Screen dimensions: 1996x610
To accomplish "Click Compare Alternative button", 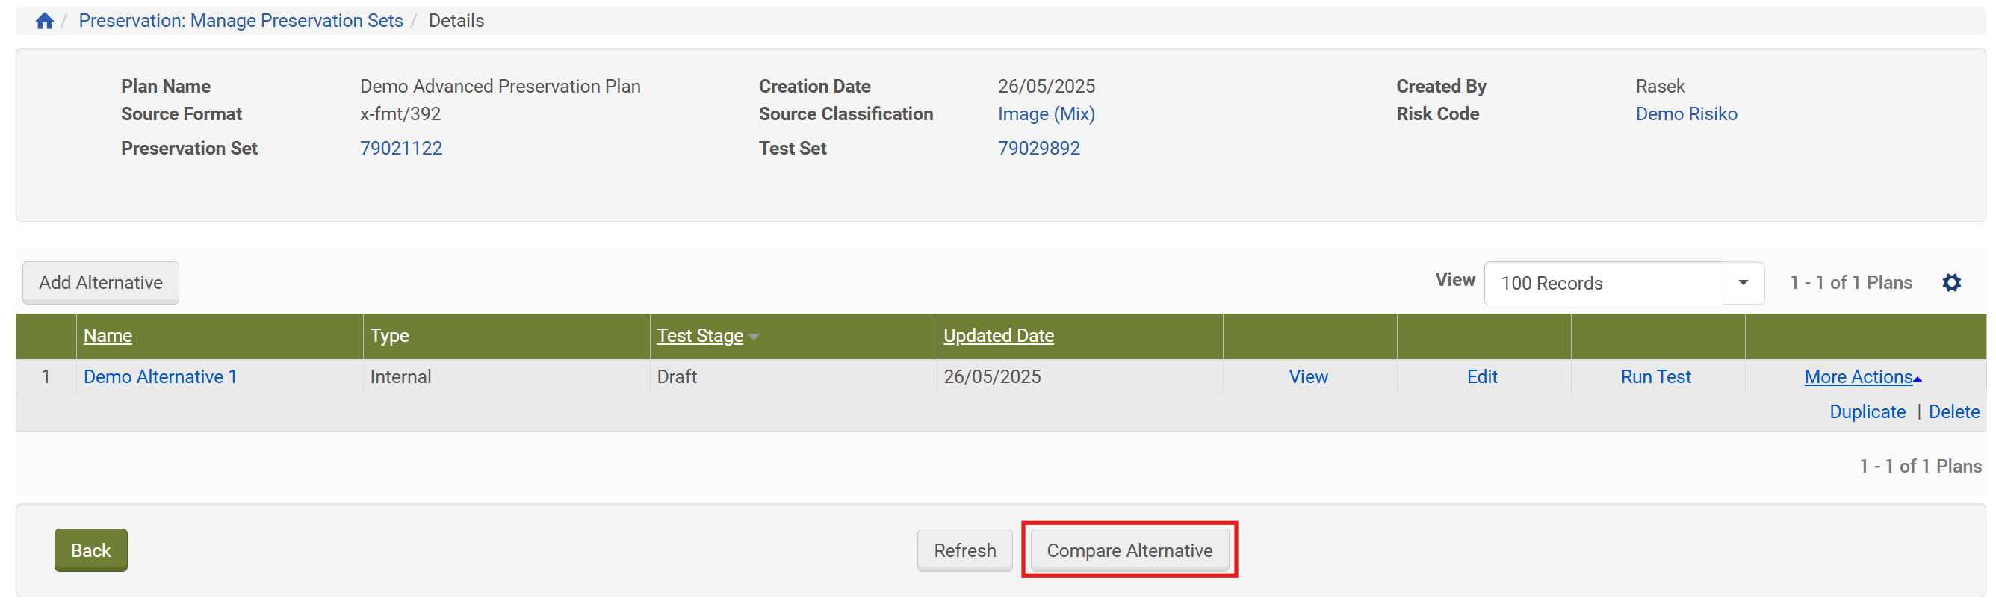I will [x=1129, y=550].
